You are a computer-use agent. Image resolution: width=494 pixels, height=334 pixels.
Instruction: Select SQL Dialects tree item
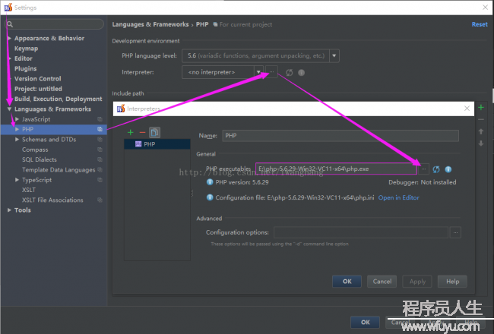40,159
